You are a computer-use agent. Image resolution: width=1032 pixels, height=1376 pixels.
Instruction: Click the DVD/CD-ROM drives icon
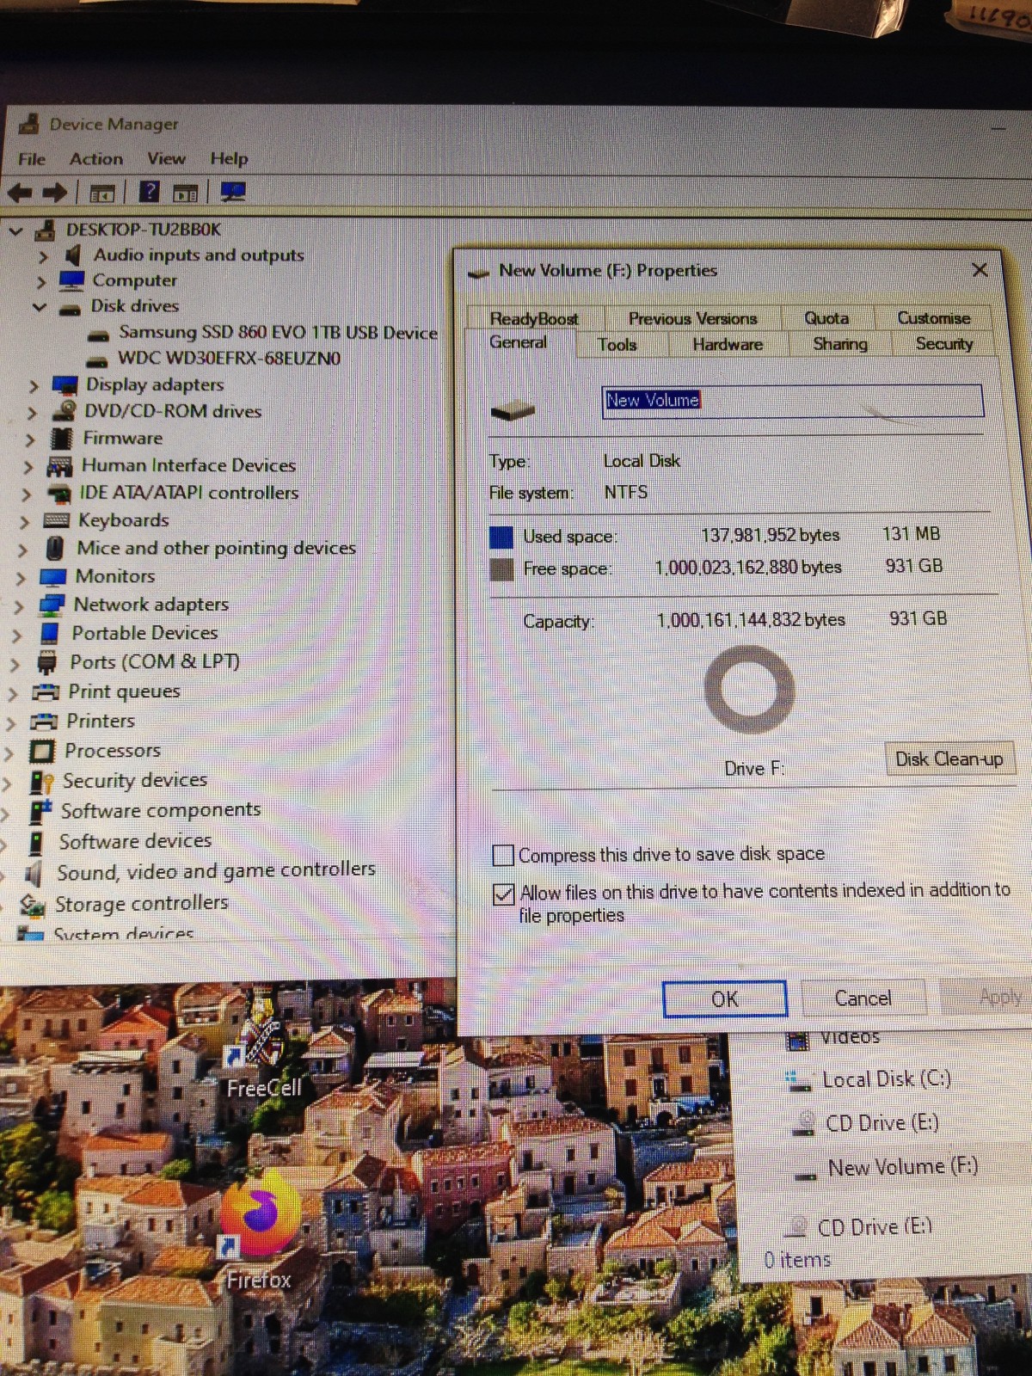(63, 411)
